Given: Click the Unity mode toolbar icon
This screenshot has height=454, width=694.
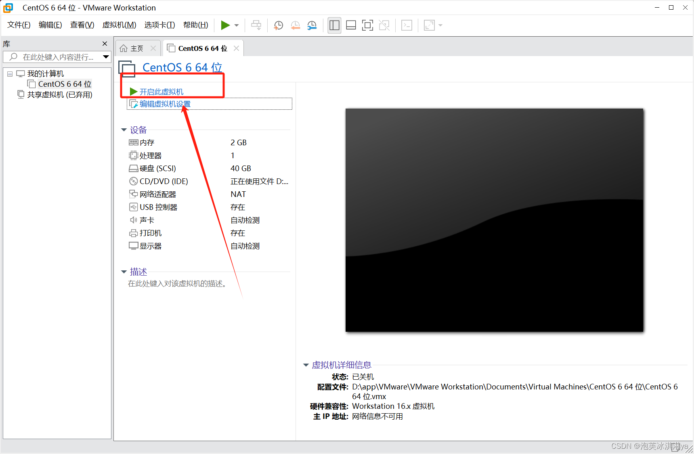Looking at the screenshot, I should tap(384, 25).
